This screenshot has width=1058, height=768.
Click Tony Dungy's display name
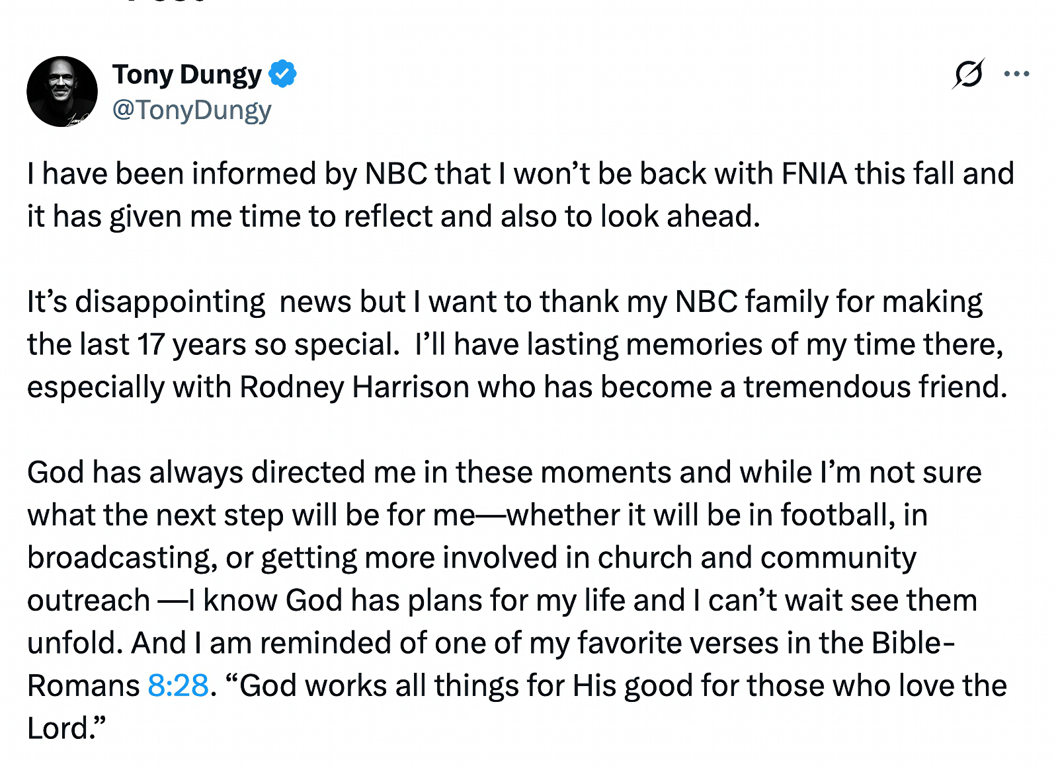pos(187,74)
